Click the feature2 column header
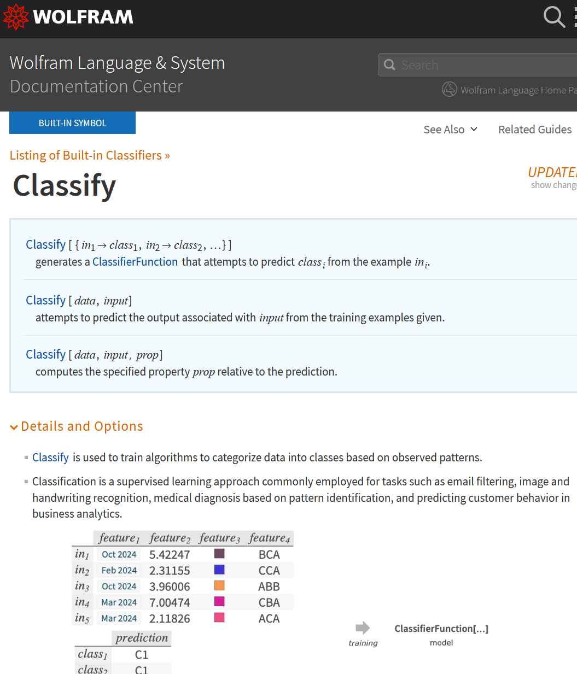 click(170, 538)
